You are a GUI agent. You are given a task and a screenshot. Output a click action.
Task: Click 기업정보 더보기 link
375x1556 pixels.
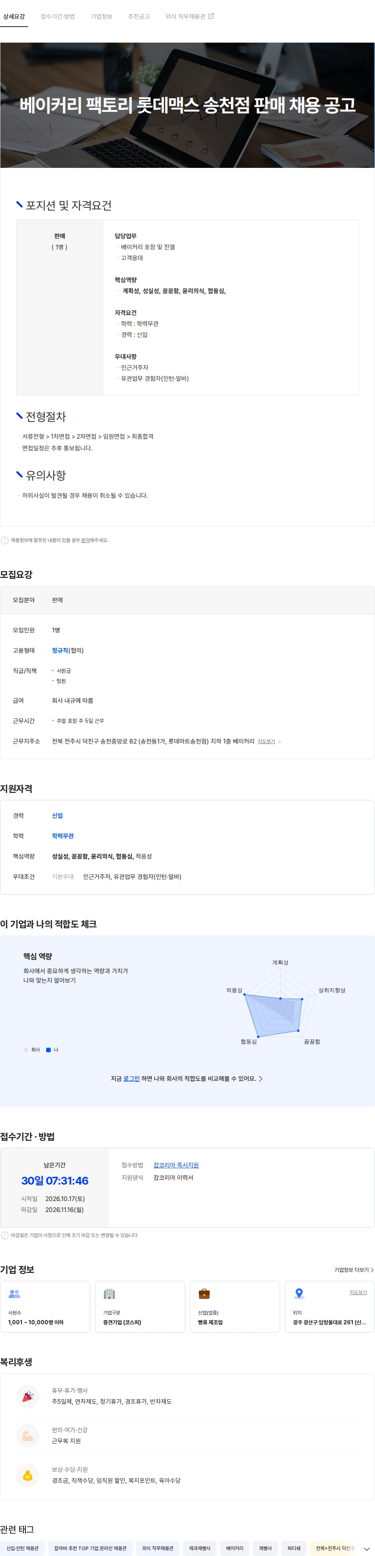[x=354, y=1270]
